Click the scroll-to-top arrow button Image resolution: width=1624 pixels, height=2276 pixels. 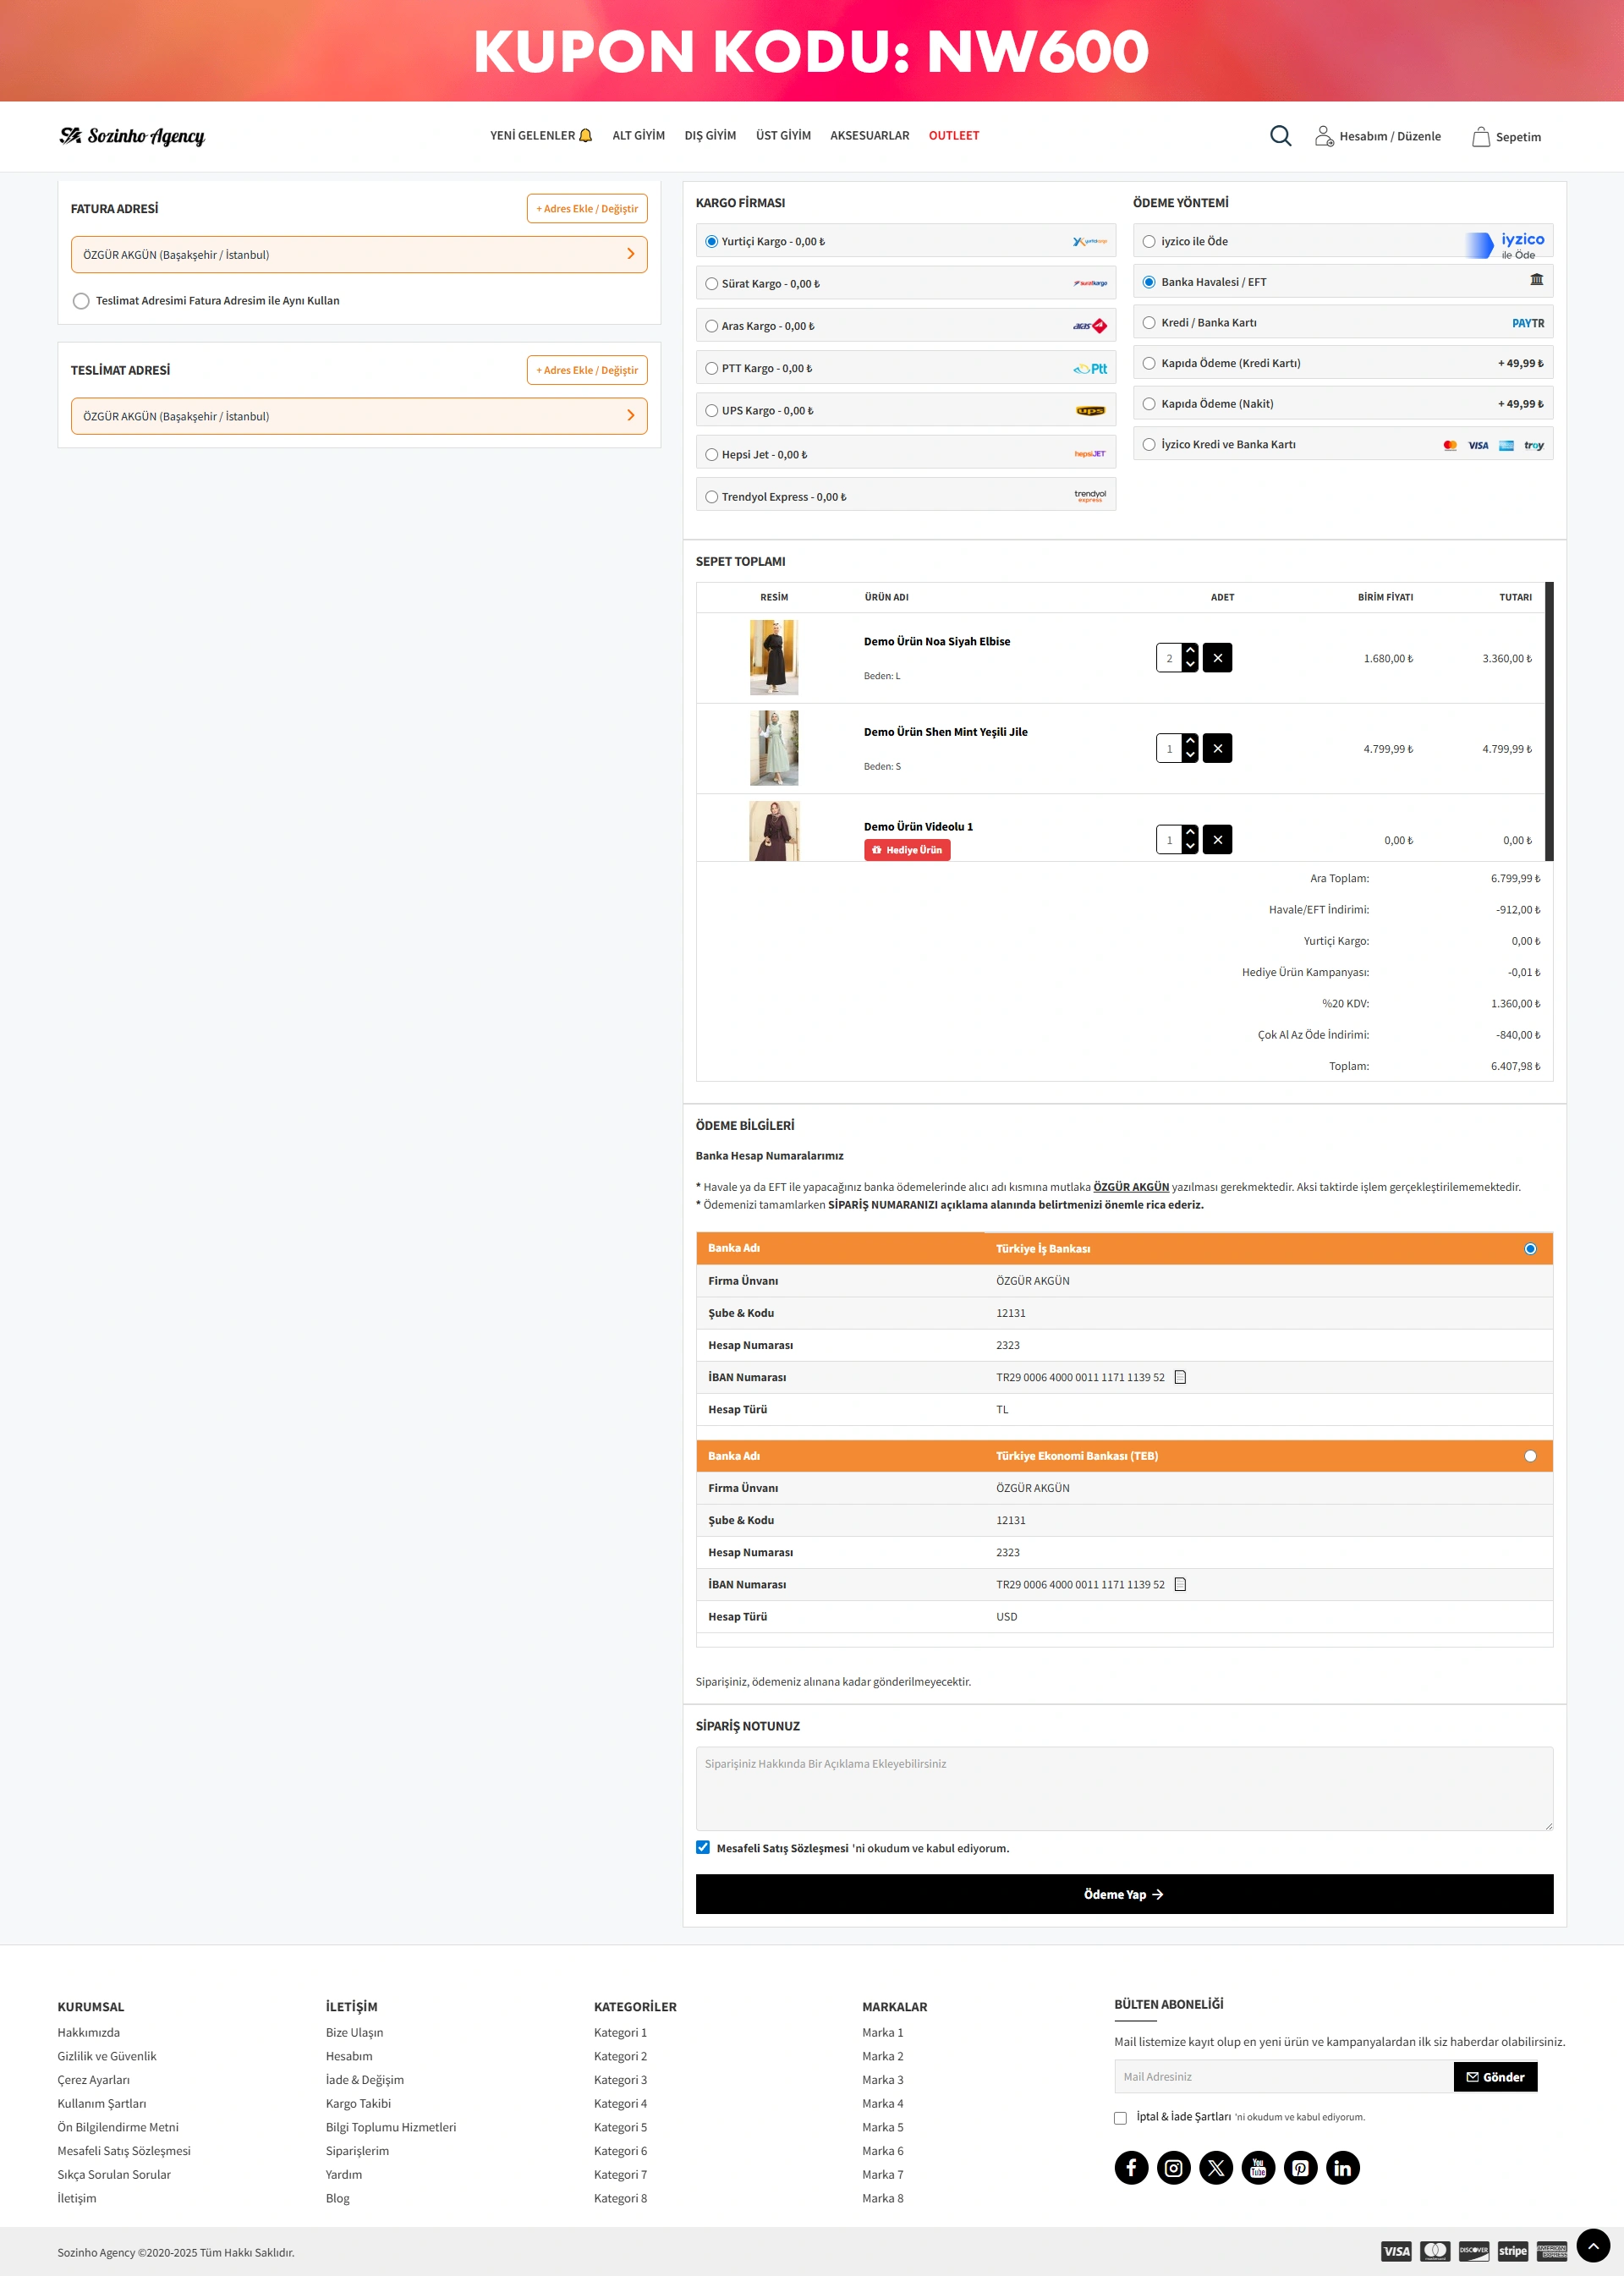1592,2245
